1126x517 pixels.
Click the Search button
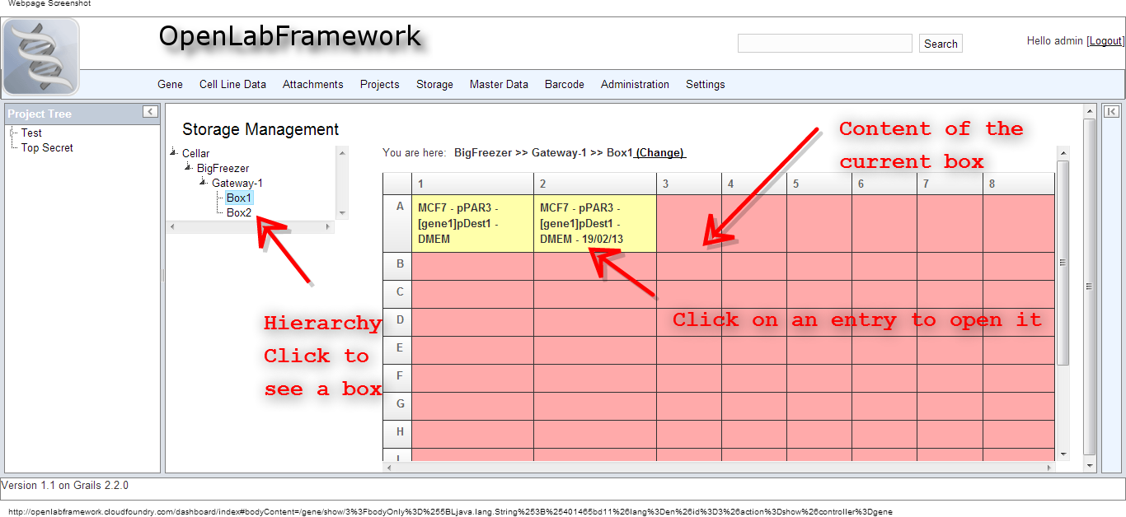[x=941, y=43]
